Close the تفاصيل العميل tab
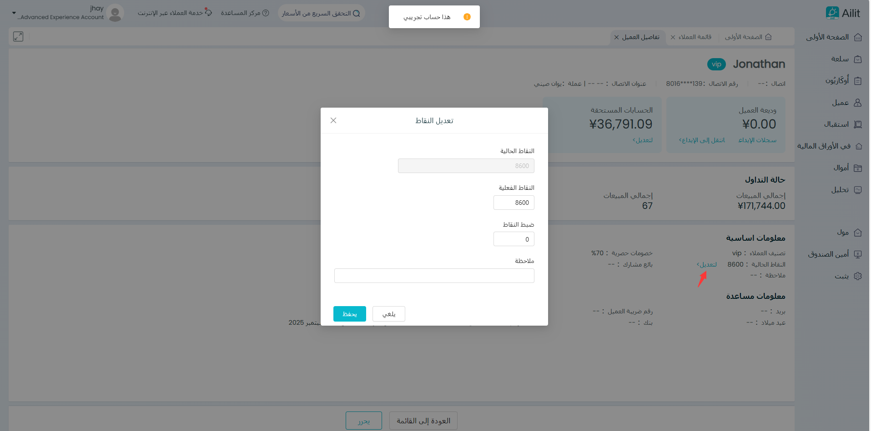Screen dimensions: 871x431 pyautogui.click(x=616, y=37)
